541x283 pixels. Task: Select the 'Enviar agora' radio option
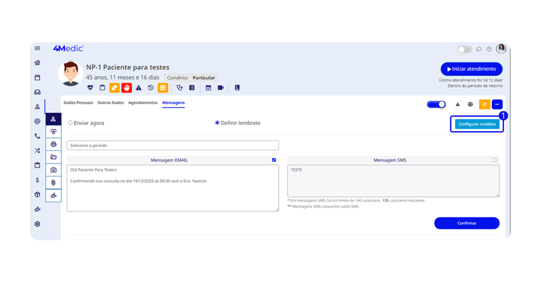pos(70,123)
